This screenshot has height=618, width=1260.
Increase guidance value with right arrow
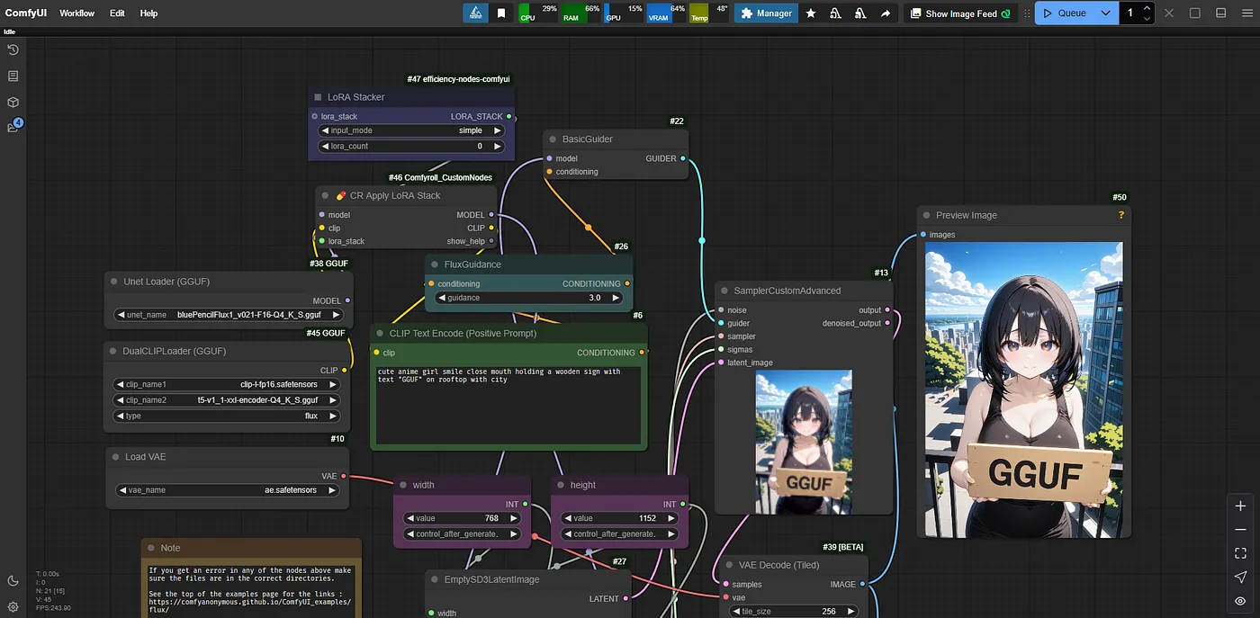pyautogui.click(x=616, y=298)
